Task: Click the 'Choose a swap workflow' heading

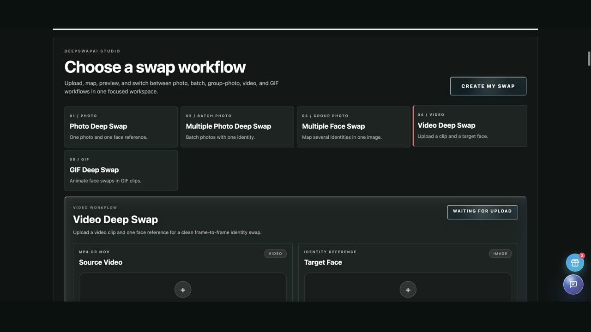Action: [155, 67]
